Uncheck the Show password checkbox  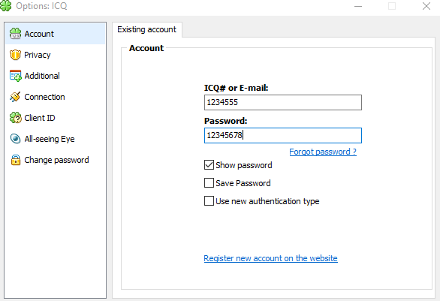(x=209, y=165)
